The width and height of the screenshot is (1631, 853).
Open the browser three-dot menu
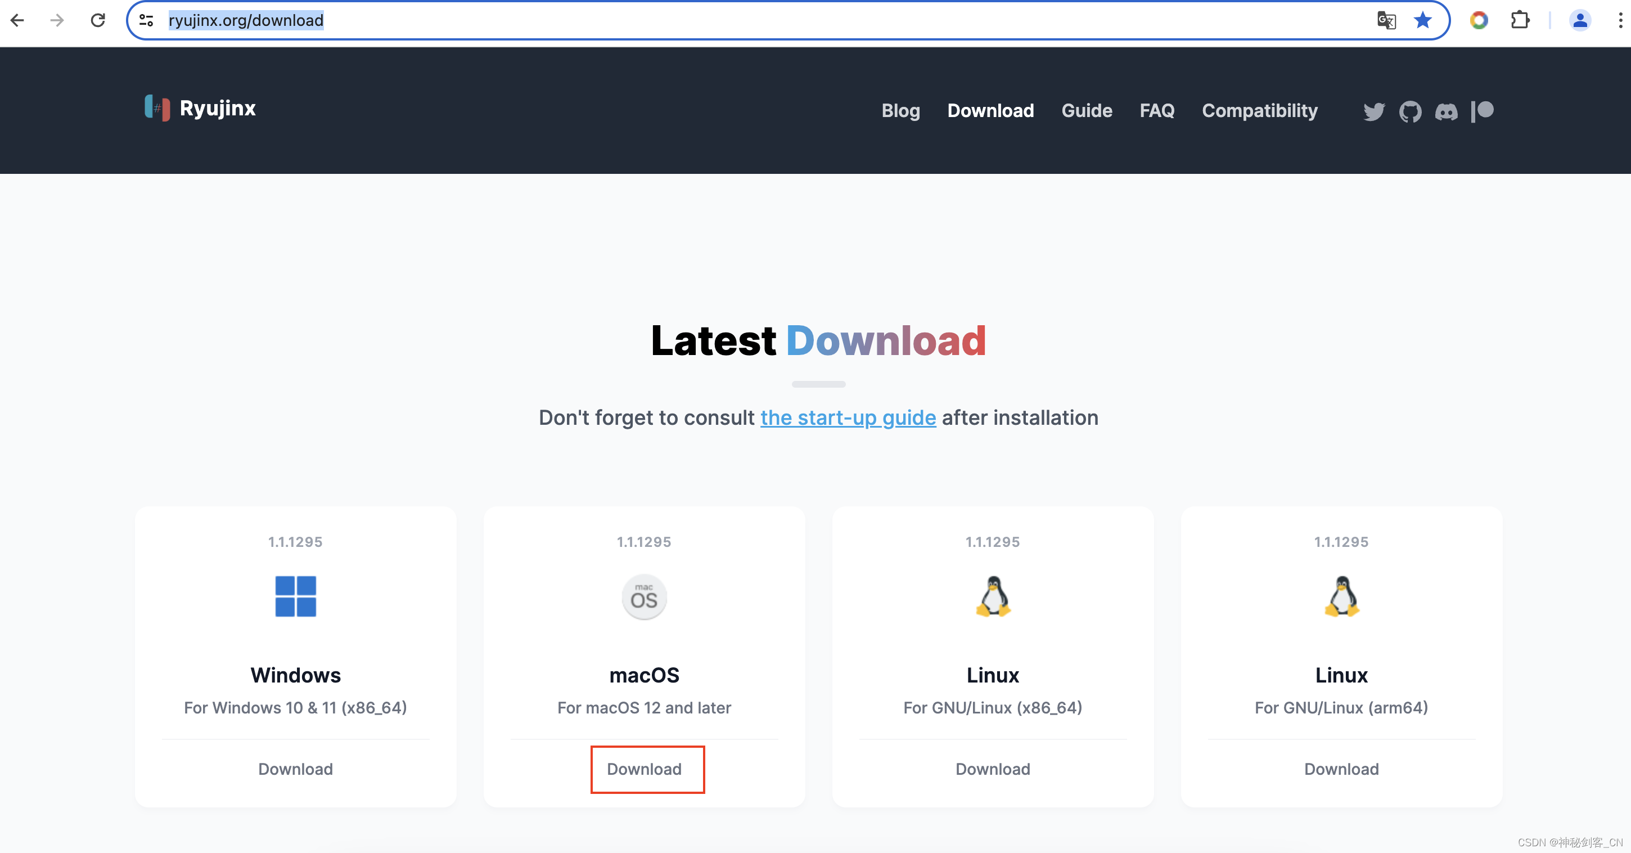pyautogui.click(x=1620, y=20)
